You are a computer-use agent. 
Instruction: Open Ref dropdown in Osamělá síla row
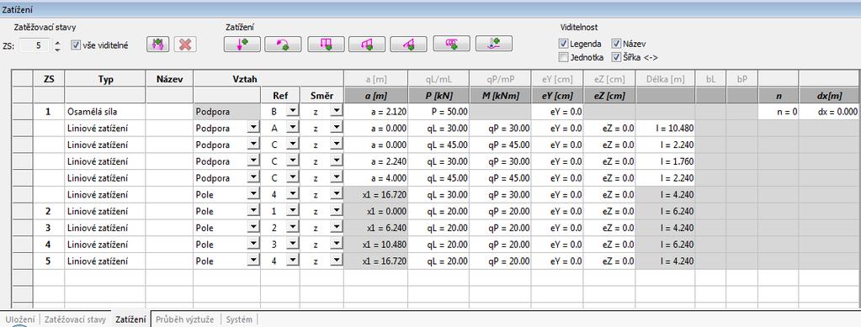coord(293,111)
